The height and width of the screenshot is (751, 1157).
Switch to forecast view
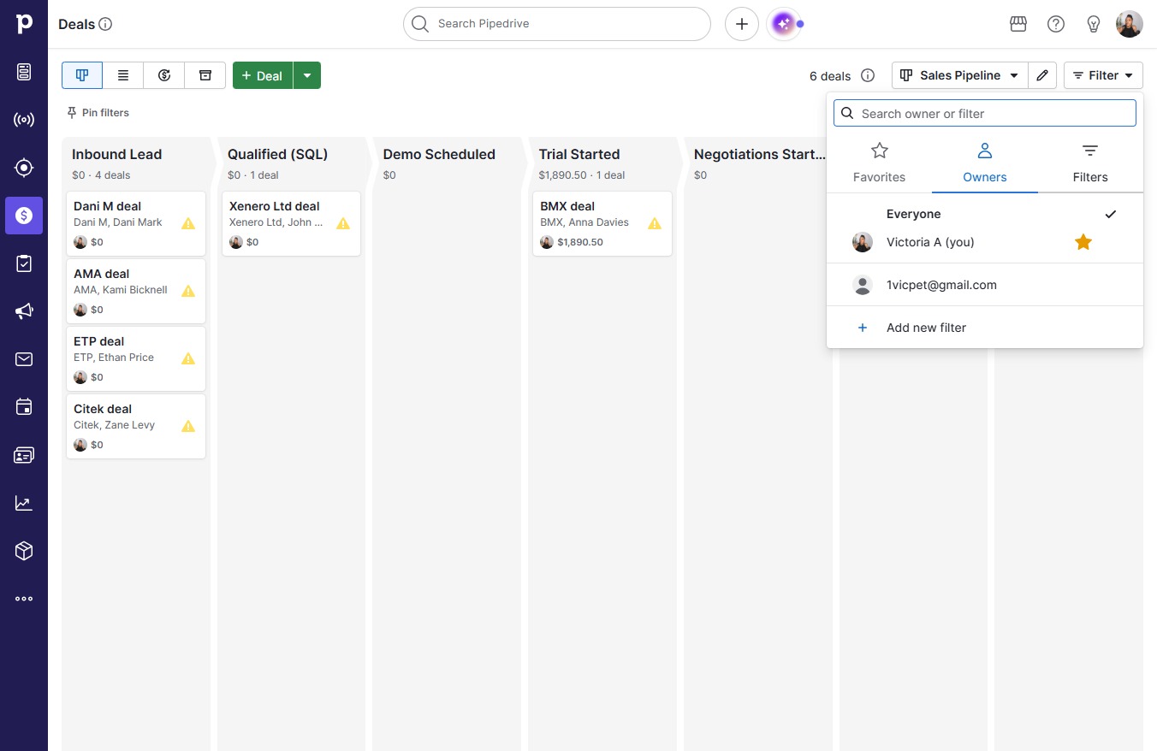point(164,75)
